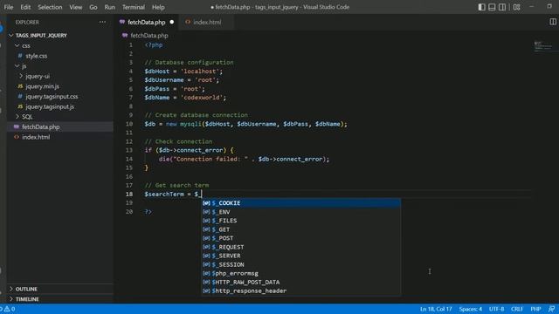
Task: Open index.html in Explorer tree
Action: coord(36,137)
